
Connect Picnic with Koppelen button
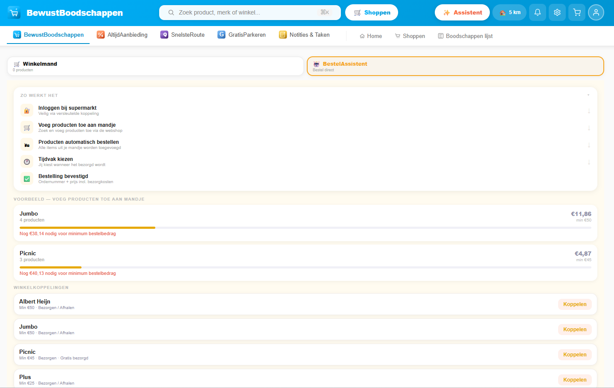click(x=574, y=355)
